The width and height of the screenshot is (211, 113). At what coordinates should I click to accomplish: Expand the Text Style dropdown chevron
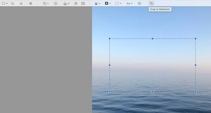[x=132, y=4]
